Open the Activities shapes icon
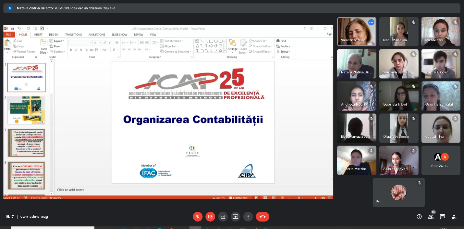The height and width of the screenshot is (229, 464). pos(454,217)
